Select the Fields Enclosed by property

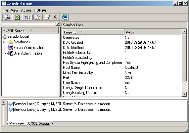[122, 53]
